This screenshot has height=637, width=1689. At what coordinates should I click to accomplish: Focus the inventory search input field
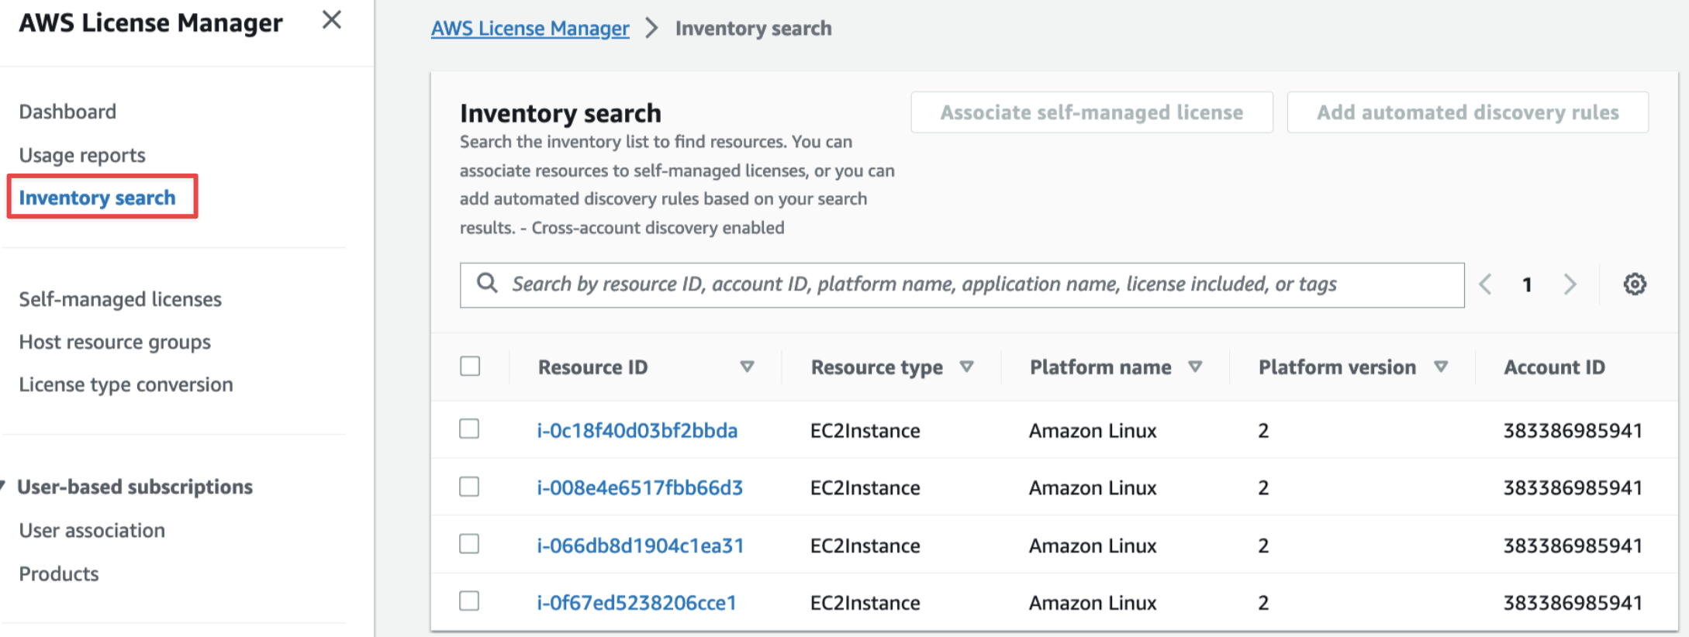coord(962,284)
